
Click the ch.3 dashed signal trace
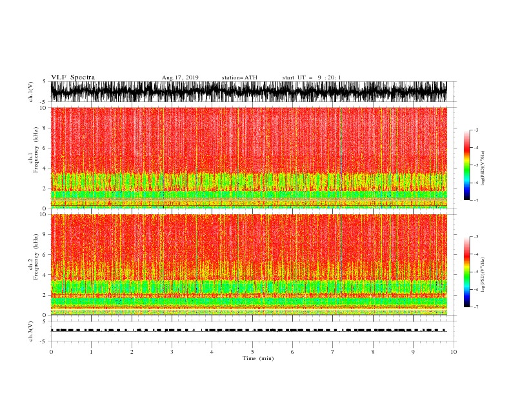[248, 330]
